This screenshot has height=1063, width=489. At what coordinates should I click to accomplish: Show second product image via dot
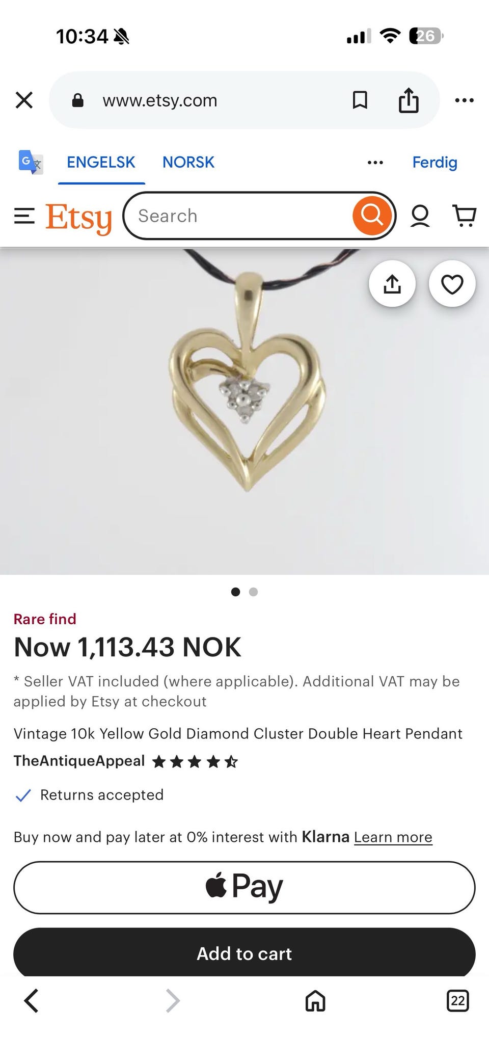click(253, 592)
